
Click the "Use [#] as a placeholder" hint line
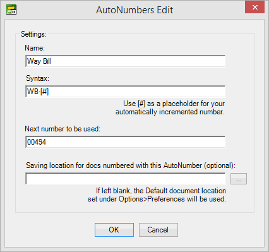click(174, 104)
